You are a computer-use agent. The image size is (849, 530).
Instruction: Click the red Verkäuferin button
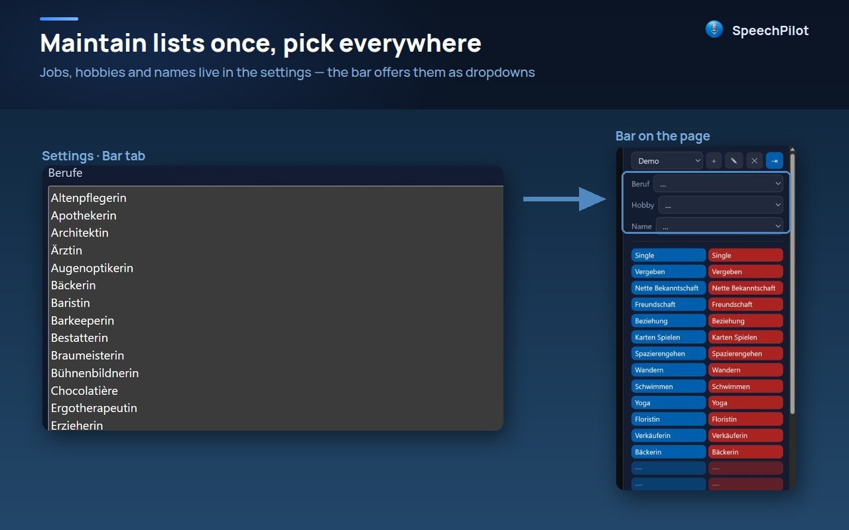(746, 435)
